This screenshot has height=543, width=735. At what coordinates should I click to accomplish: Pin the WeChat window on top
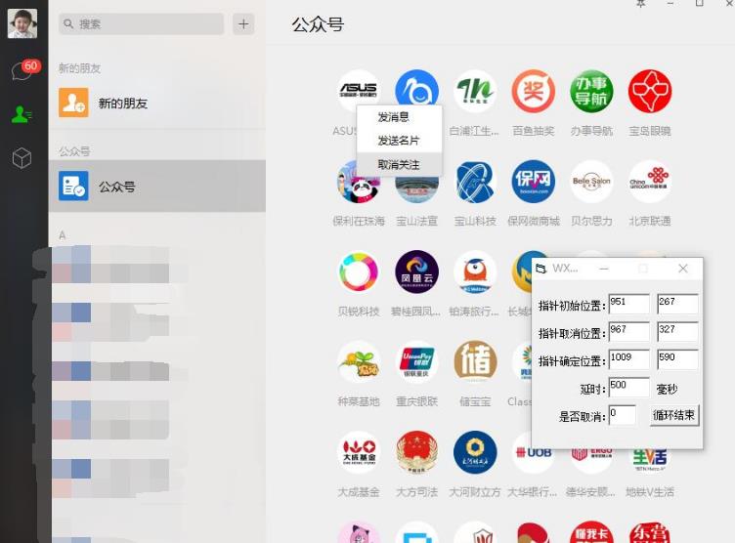coord(641,3)
